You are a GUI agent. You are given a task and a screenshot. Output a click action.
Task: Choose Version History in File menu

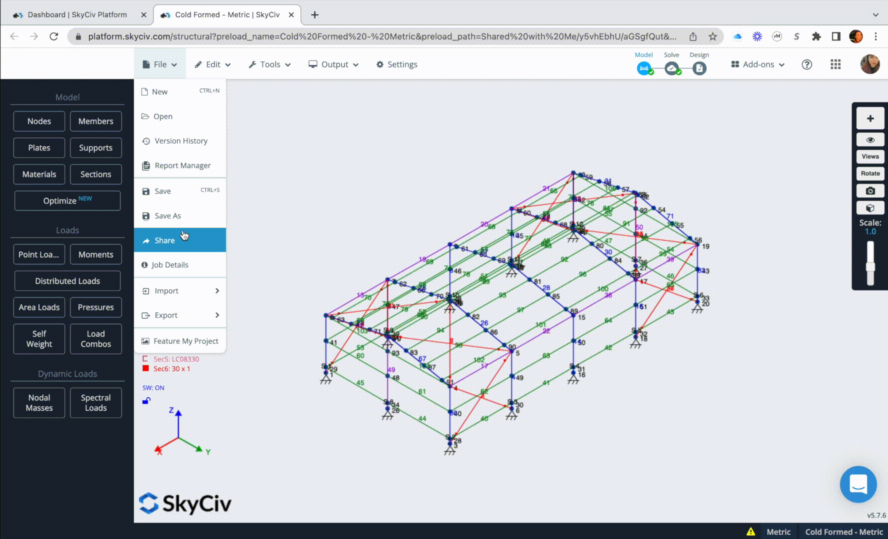pyautogui.click(x=180, y=141)
